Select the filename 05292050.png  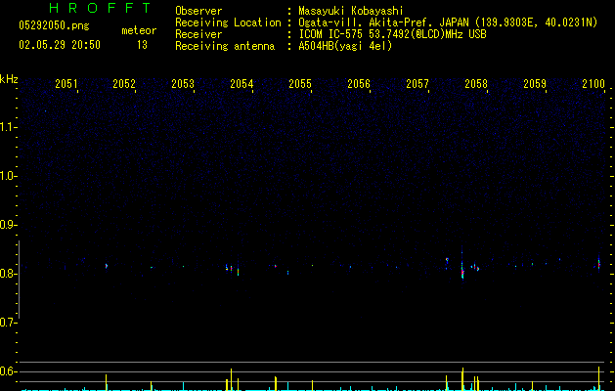(x=54, y=25)
